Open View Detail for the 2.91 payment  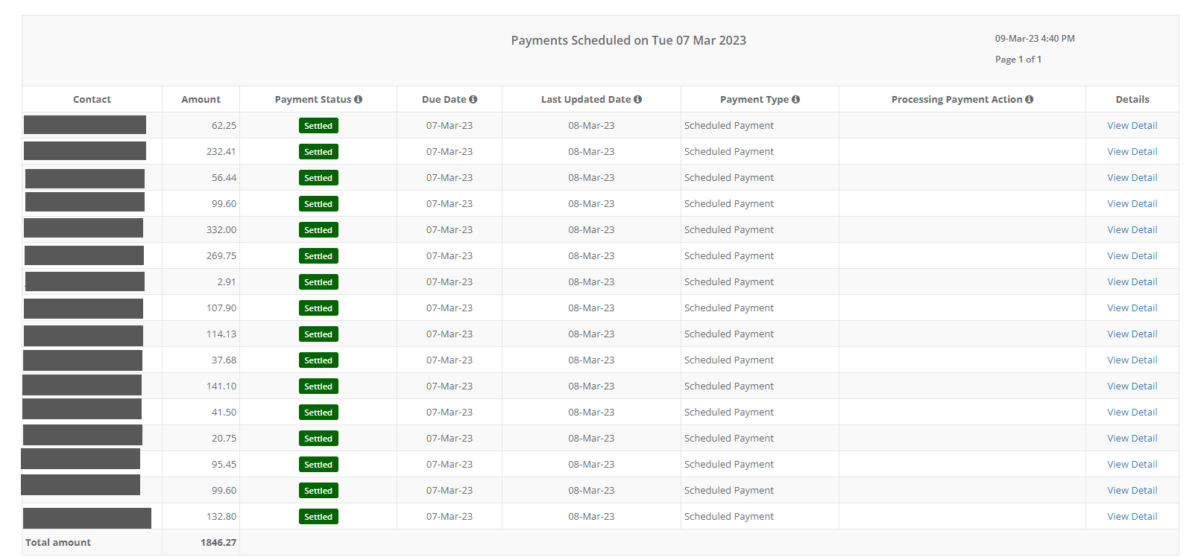point(1132,281)
